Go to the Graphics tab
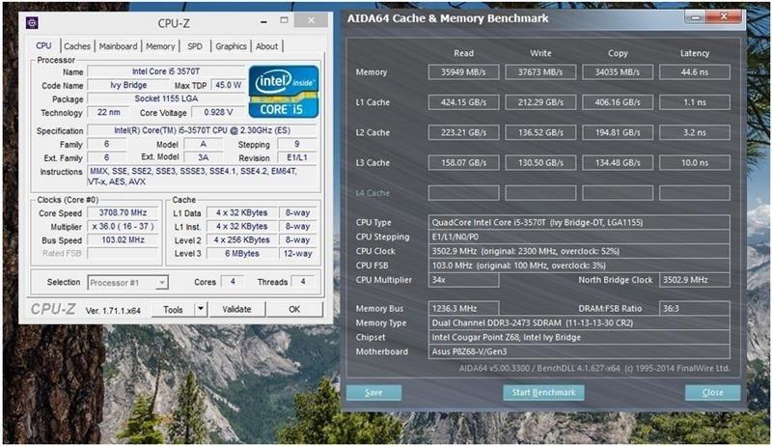Screen dimensions: 772x446 pyautogui.click(x=231, y=46)
